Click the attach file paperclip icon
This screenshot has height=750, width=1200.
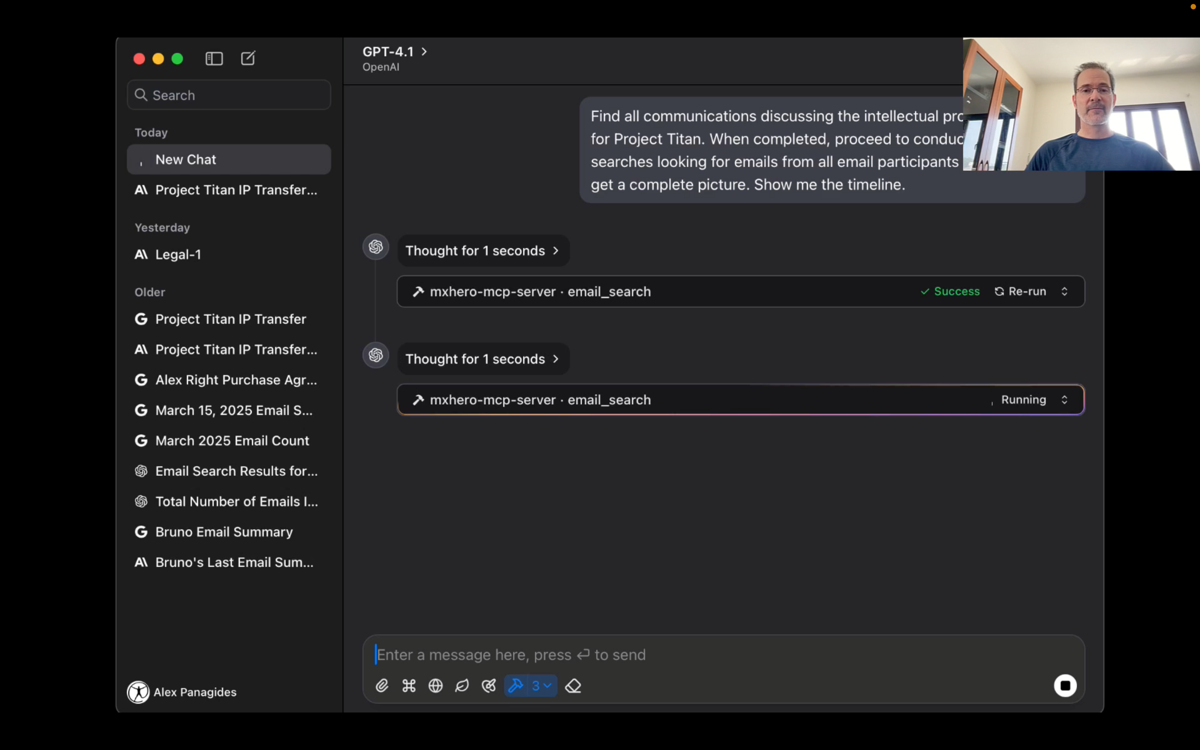pyautogui.click(x=382, y=685)
